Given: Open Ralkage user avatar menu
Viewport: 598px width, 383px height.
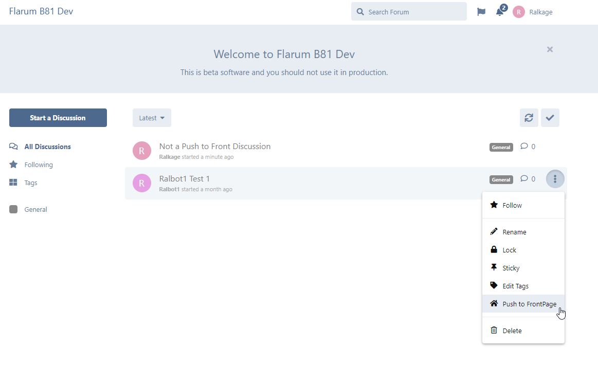Looking at the screenshot, I should [x=533, y=12].
